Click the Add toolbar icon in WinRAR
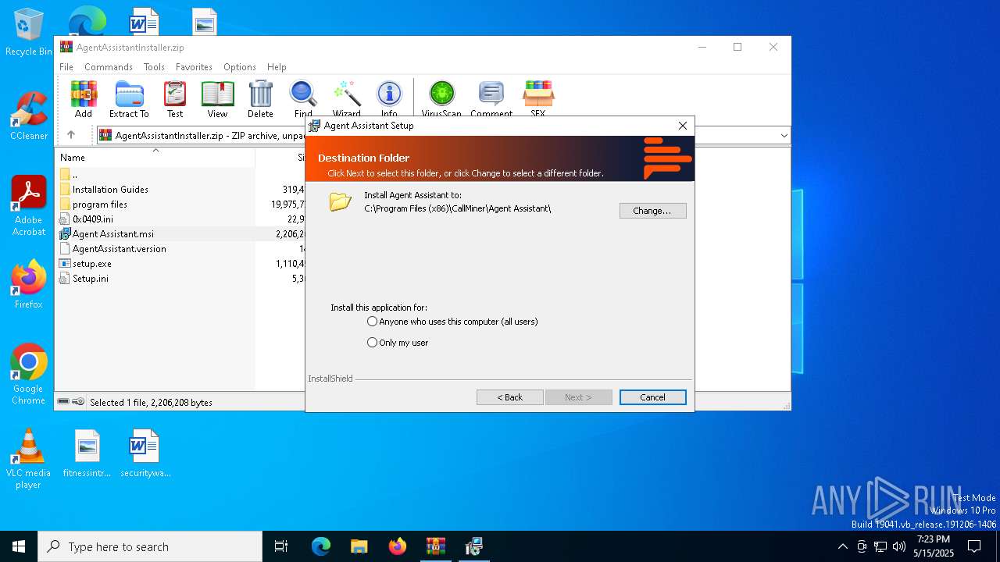Viewport: 1000px width, 562px height. coord(84,98)
